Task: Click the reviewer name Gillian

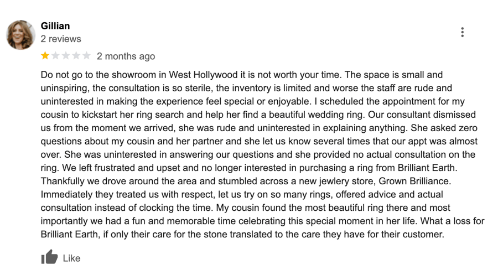Action: (55, 26)
